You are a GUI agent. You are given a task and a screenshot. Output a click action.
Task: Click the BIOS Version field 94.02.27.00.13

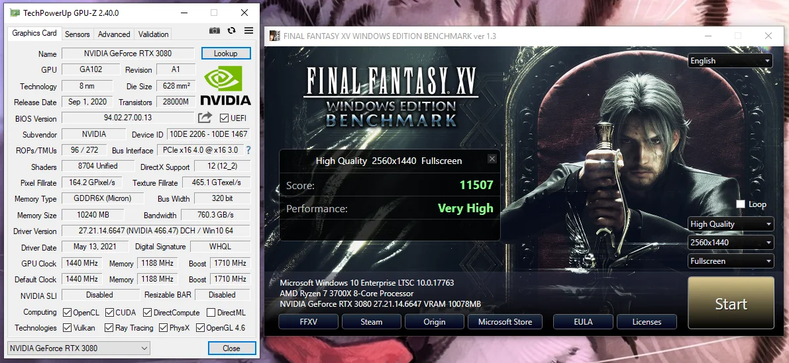[128, 118]
